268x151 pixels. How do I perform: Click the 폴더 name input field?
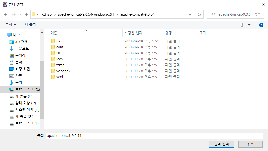tap(154, 136)
